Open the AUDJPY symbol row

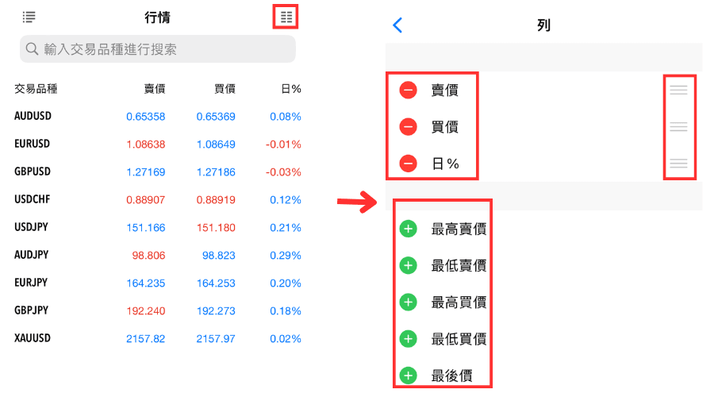pyautogui.click(x=158, y=255)
